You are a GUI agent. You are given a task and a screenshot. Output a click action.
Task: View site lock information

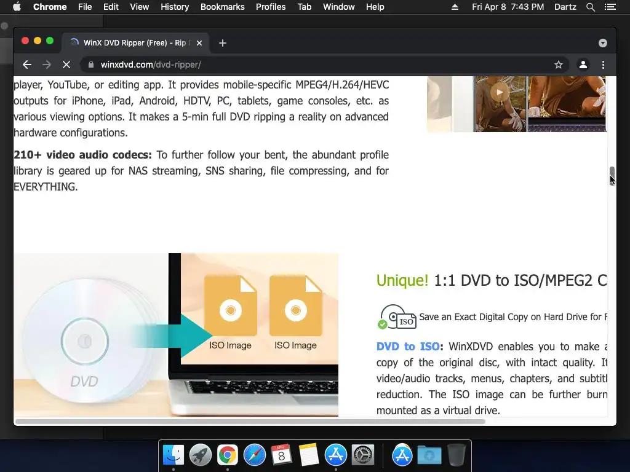tap(91, 65)
